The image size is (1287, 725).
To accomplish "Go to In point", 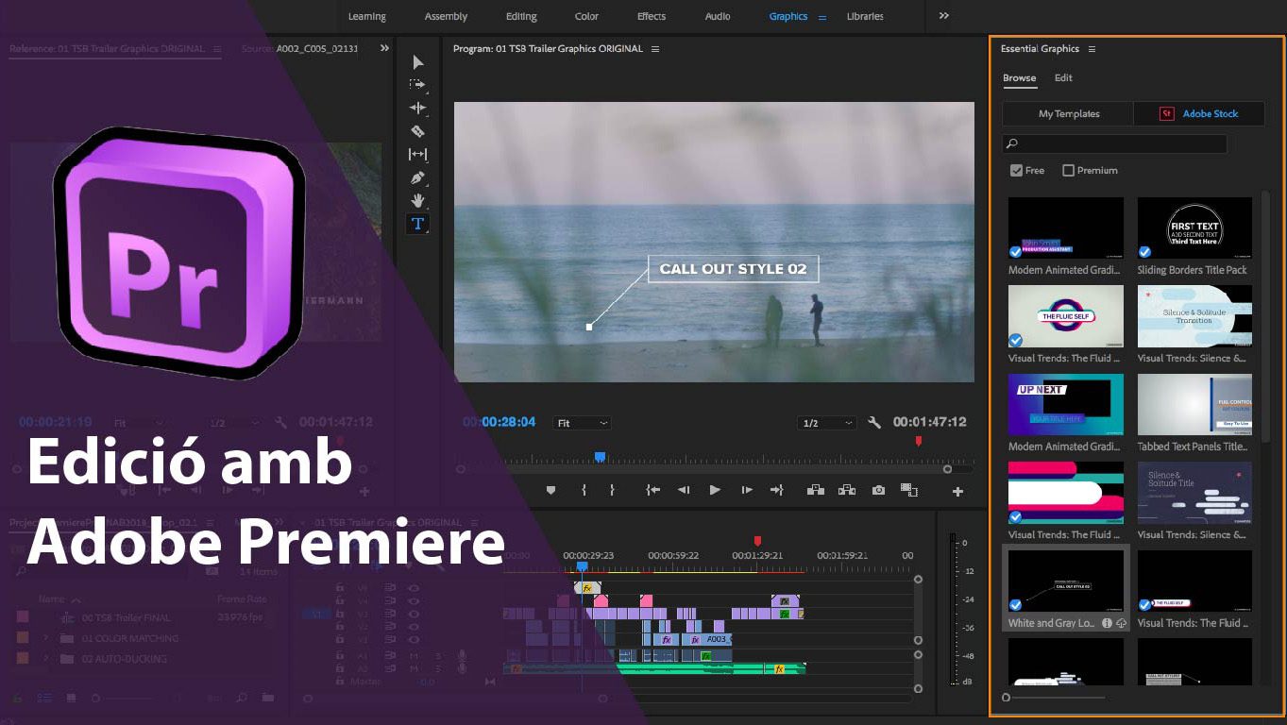I will [x=652, y=490].
